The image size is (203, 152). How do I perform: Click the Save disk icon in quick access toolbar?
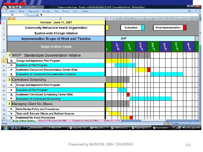coord(17,7)
